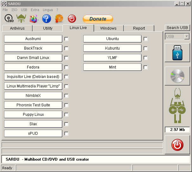Click the blue USB drive icon button
The height and width of the screenshot is (172, 192).
[177, 53]
